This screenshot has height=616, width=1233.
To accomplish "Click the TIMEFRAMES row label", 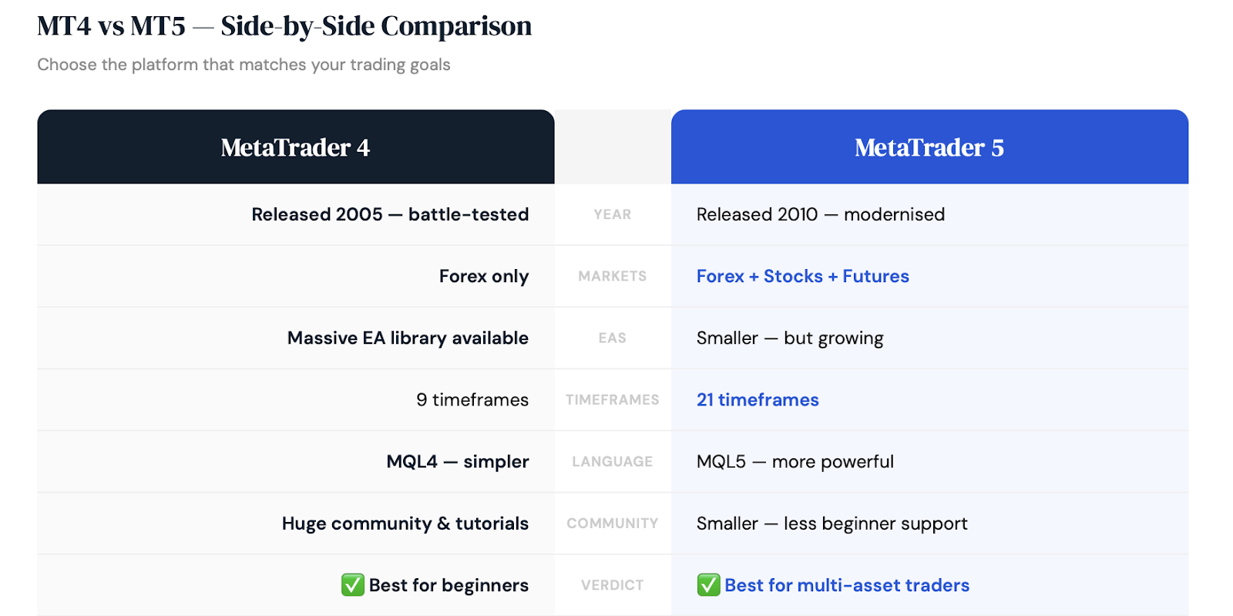I will pos(613,399).
